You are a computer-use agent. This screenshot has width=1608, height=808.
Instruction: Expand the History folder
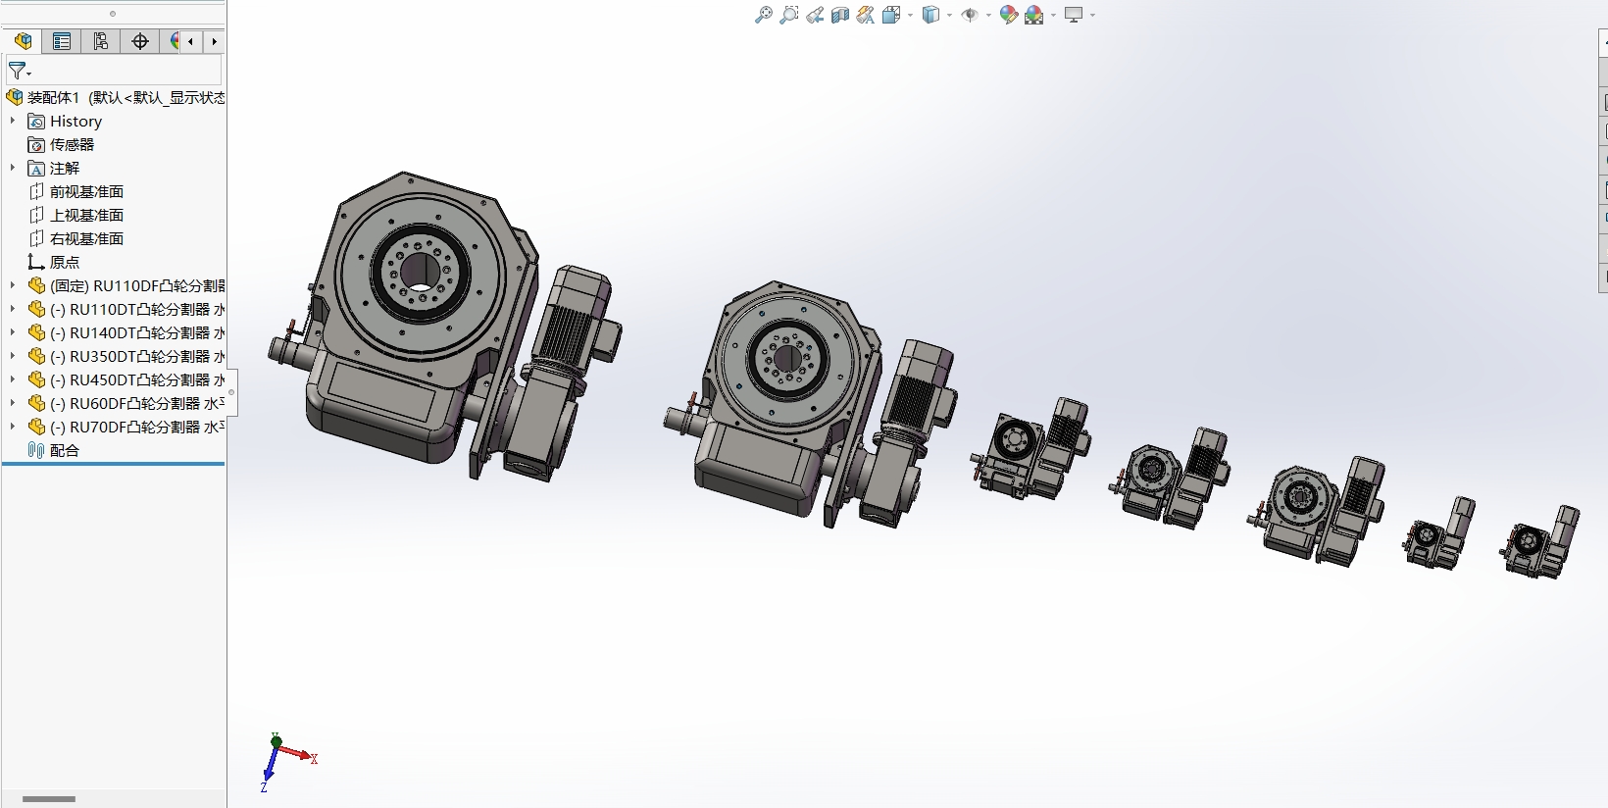click(13, 121)
